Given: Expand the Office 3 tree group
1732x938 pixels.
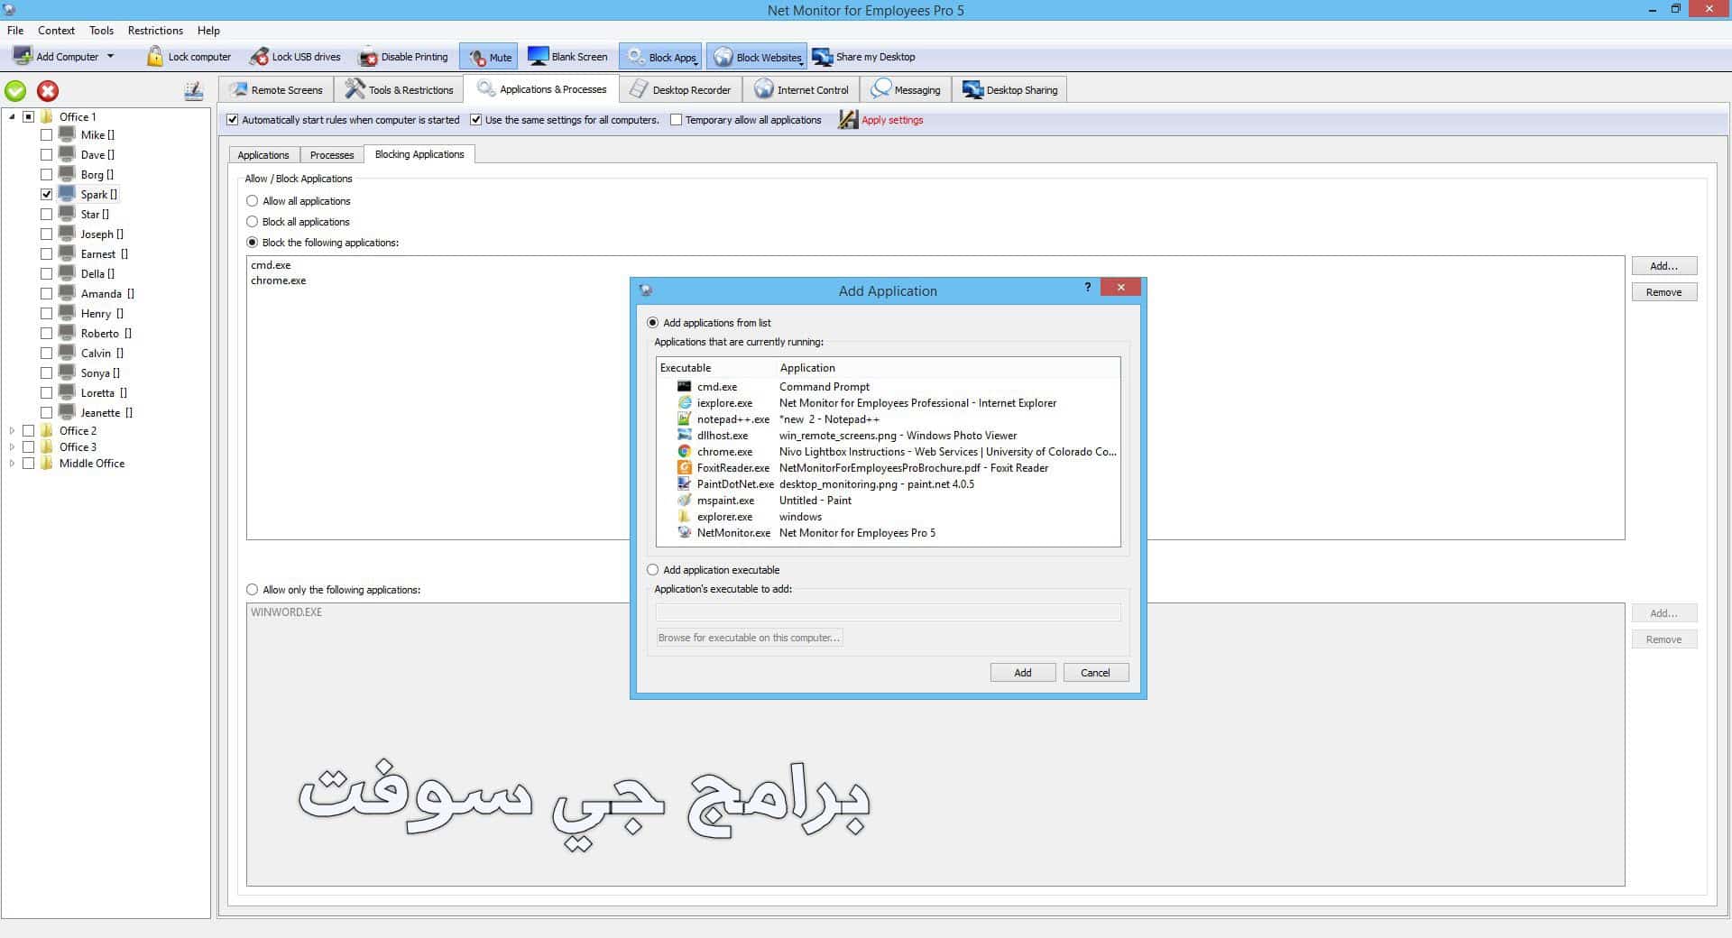Looking at the screenshot, I should click(x=12, y=446).
